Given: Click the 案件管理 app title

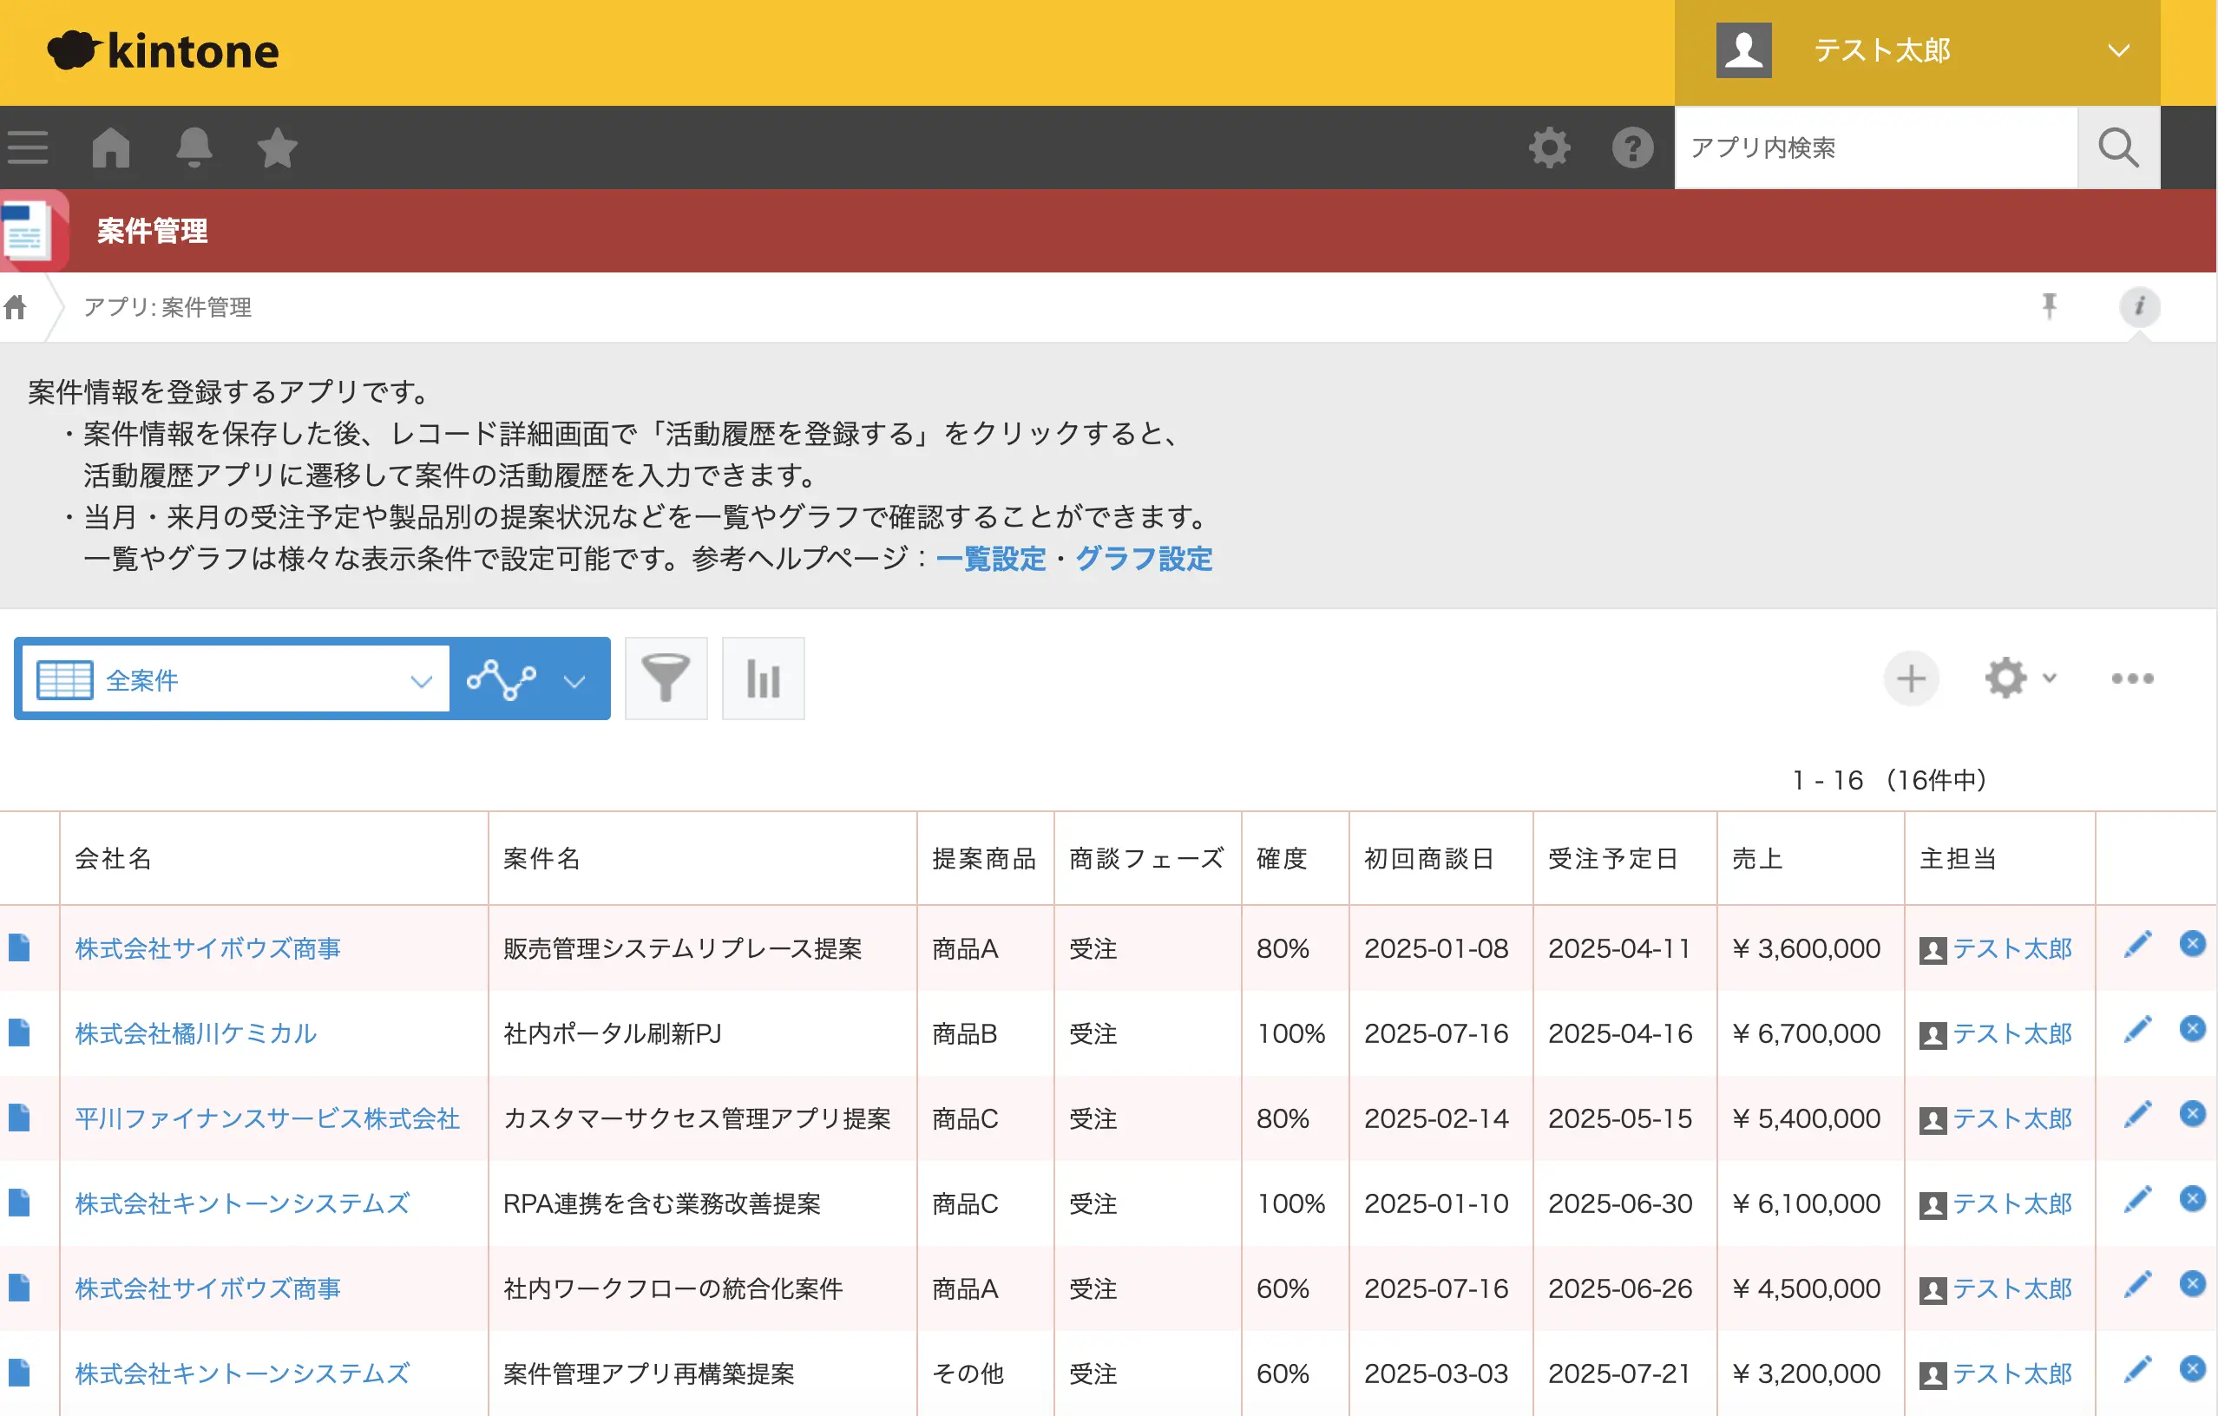Looking at the screenshot, I should (152, 230).
